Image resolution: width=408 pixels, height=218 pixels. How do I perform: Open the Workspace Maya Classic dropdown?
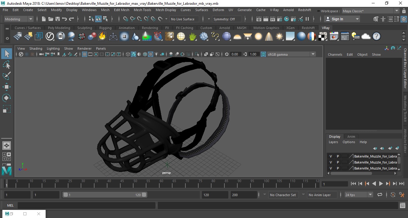[371, 11]
